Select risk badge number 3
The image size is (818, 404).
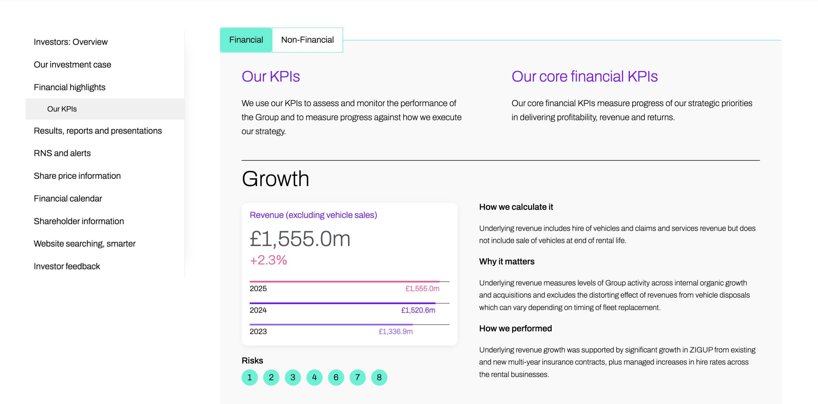click(x=293, y=377)
